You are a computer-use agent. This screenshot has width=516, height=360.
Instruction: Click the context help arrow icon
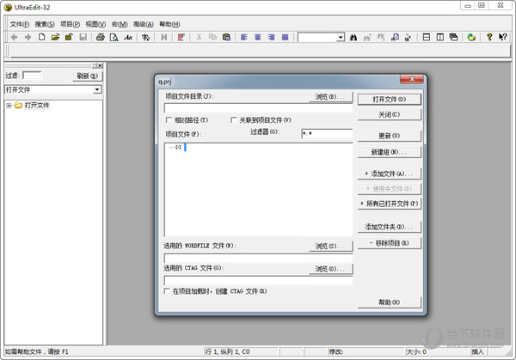pos(503,37)
